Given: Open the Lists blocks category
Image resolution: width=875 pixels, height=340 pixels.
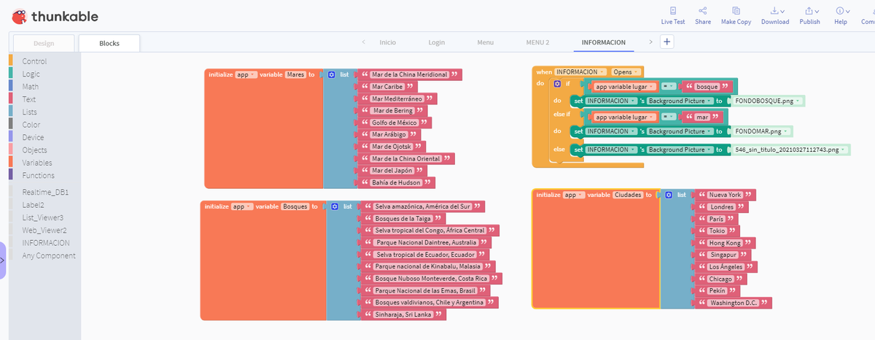Looking at the screenshot, I should tap(30, 112).
